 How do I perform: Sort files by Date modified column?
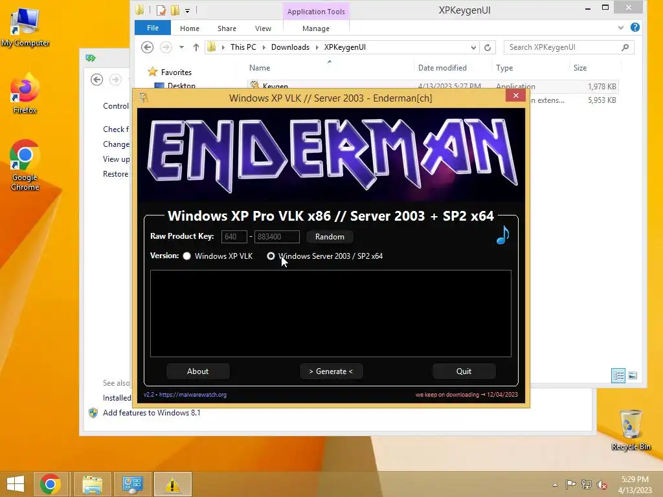click(442, 67)
